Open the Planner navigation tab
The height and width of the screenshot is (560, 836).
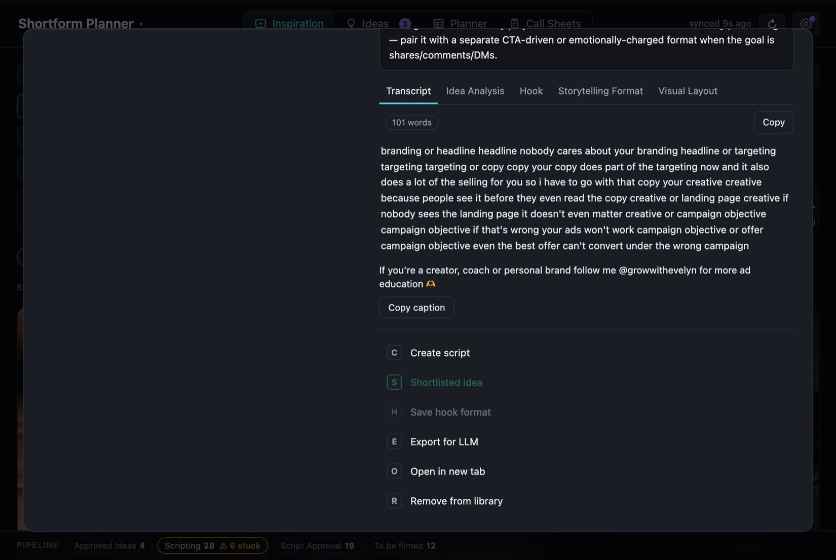point(460,24)
